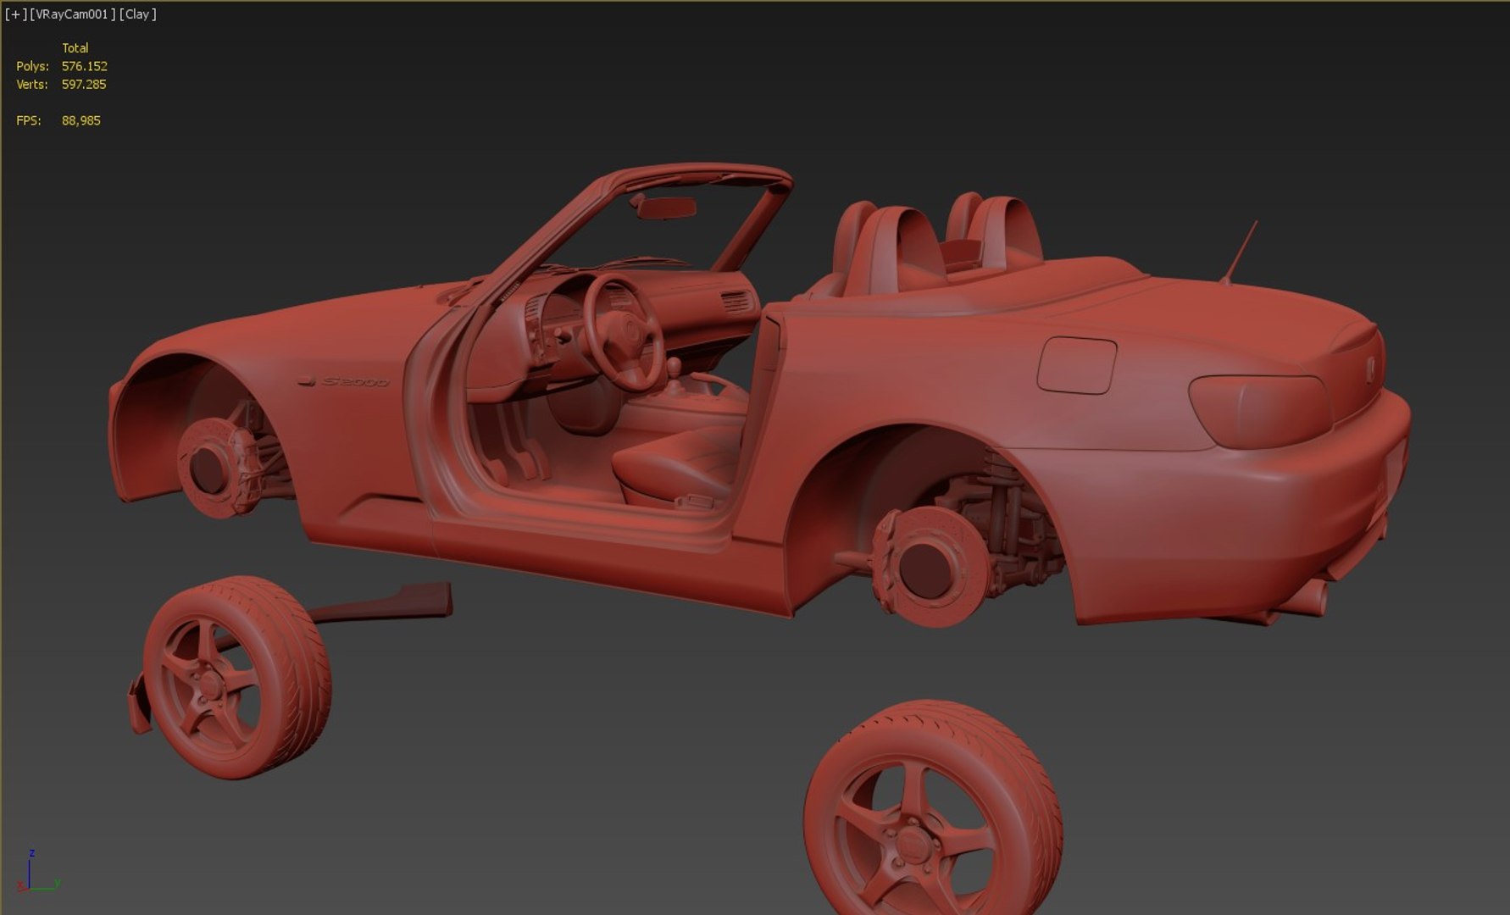1510x915 pixels.
Task: Open the Clay shading viewport menu
Action: 137,14
